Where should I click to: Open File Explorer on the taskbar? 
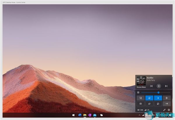click(85, 115)
